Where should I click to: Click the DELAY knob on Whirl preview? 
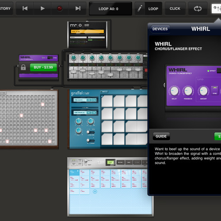174,91
